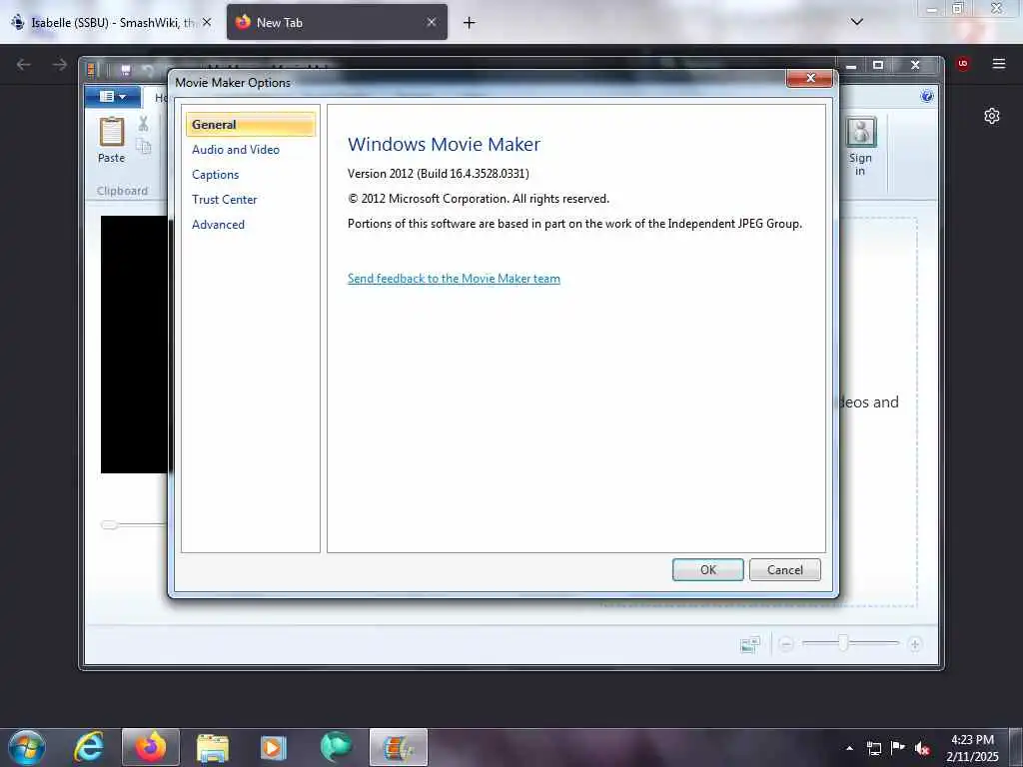This screenshot has width=1023, height=767.
Task: Click Send feedback to the Movie Maker team link
Action: pos(454,279)
